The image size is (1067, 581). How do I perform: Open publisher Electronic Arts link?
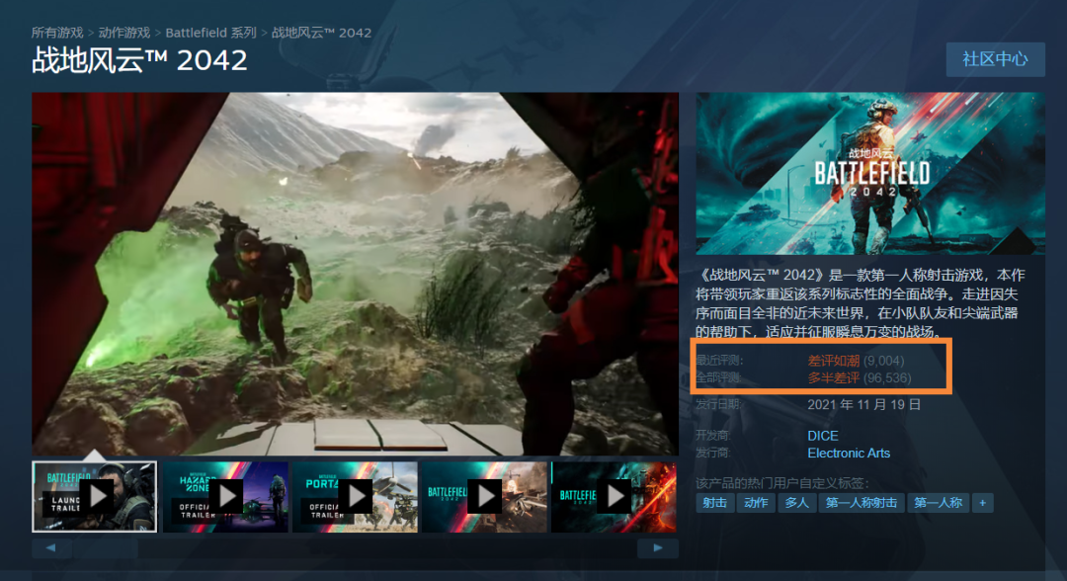[849, 454]
